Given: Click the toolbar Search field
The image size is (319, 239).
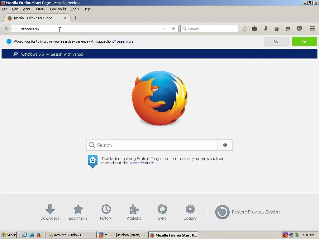Looking at the screenshot, I should point(209,29).
